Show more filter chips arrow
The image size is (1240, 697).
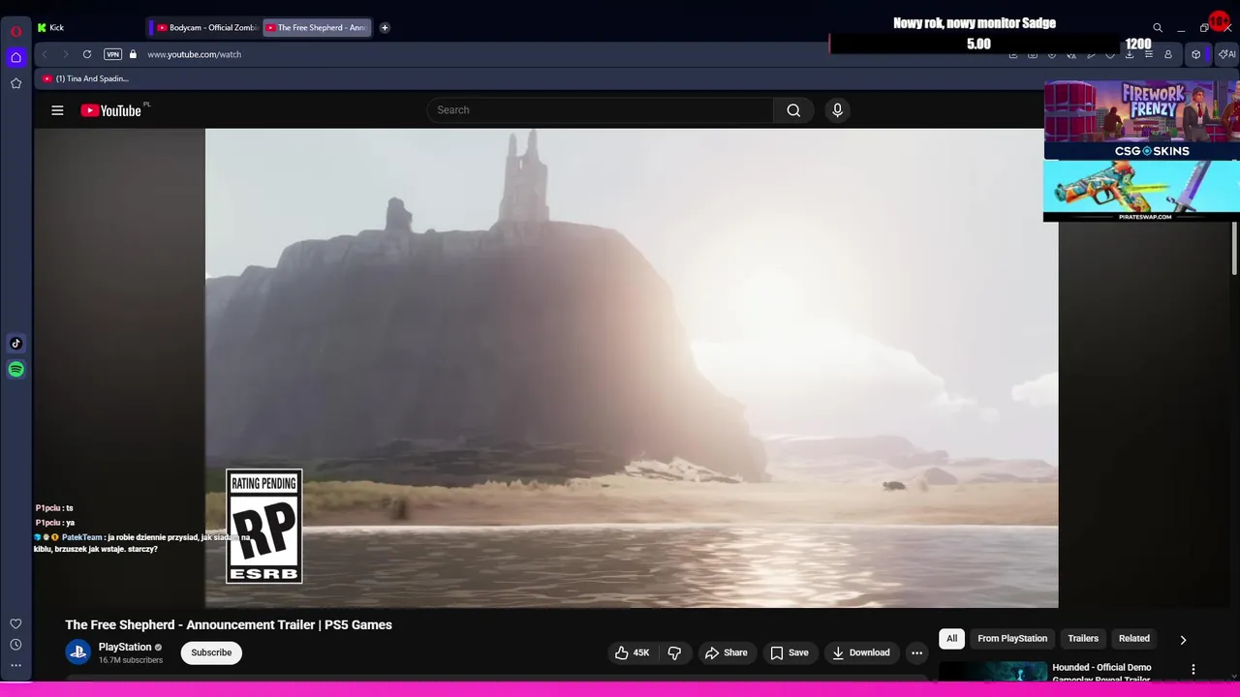point(1183,640)
